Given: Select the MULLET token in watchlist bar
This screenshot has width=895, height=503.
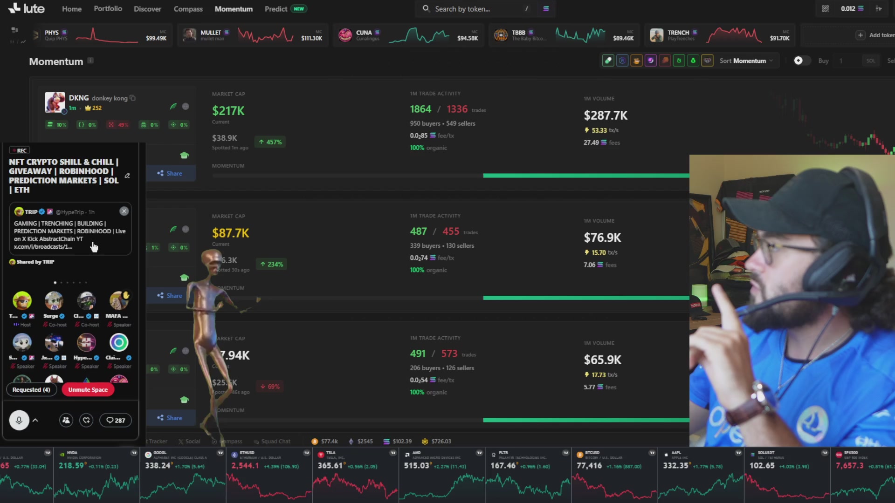Looking at the screenshot, I should point(253,35).
